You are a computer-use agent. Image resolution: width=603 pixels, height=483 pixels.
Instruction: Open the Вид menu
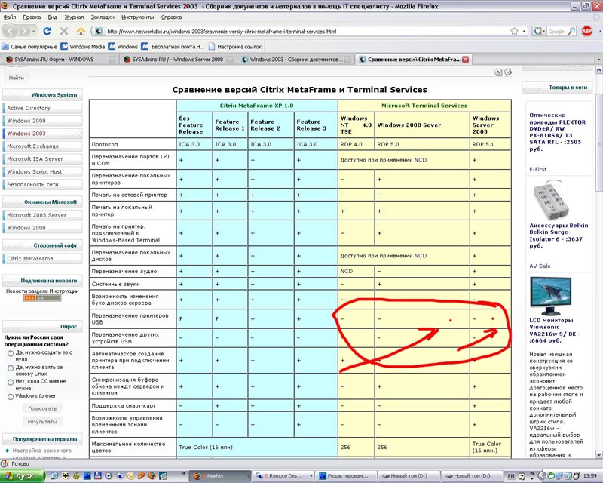[x=52, y=17]
